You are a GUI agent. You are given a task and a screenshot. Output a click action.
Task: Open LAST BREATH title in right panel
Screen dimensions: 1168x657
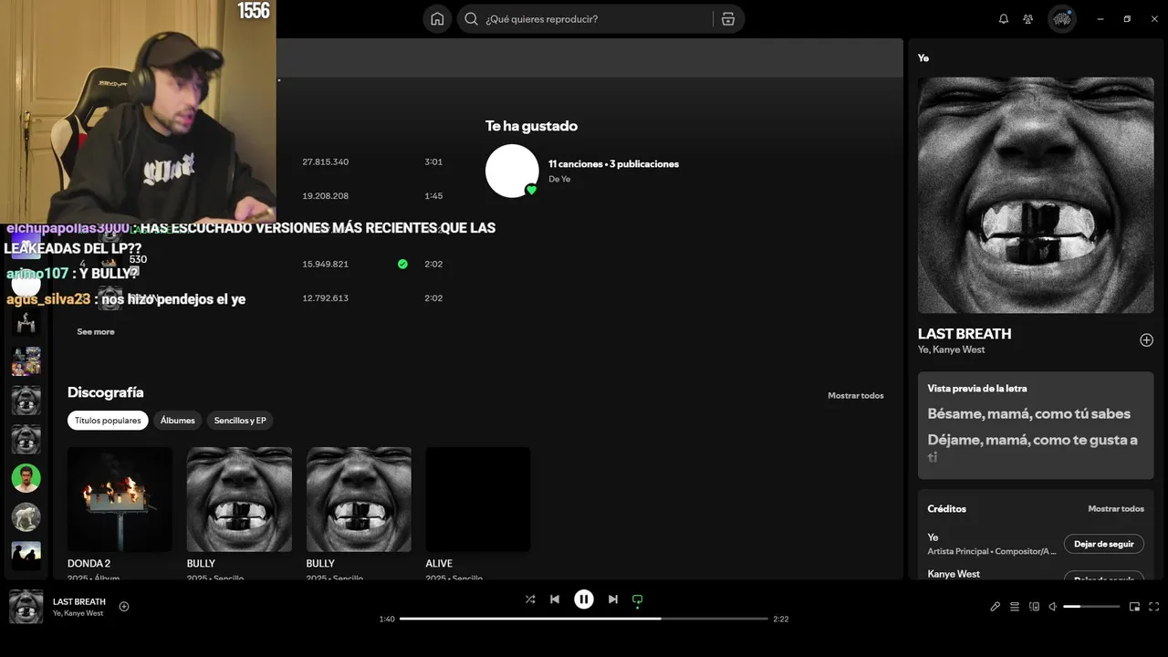965,334
